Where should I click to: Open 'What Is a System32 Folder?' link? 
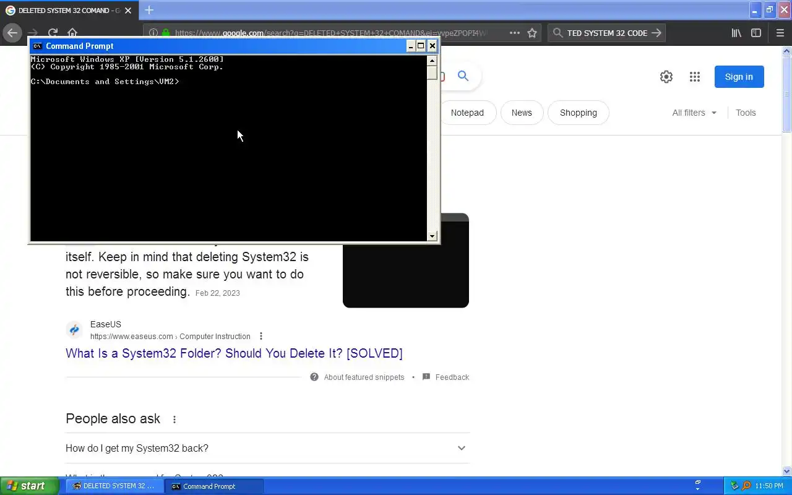click(x=234, y=353)
